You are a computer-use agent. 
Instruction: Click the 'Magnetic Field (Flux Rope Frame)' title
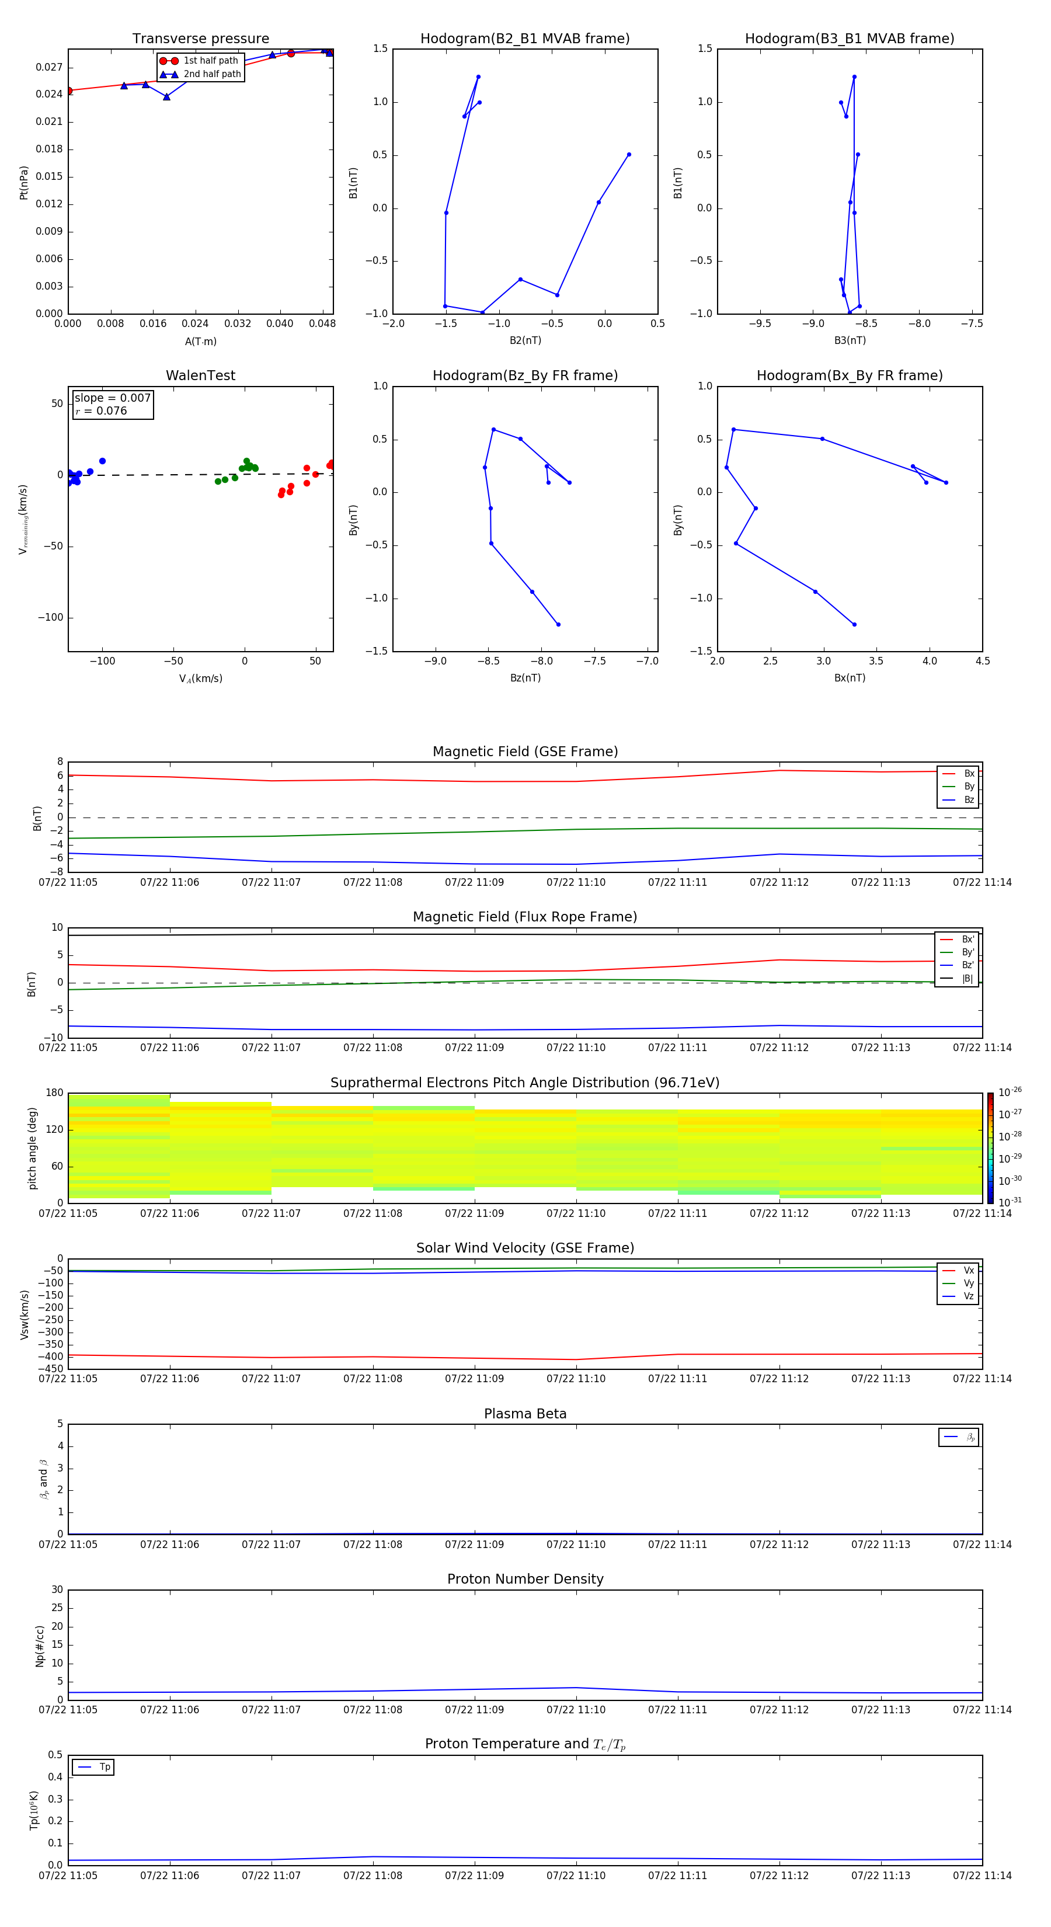pyautogui.click(x=525, y=917)
